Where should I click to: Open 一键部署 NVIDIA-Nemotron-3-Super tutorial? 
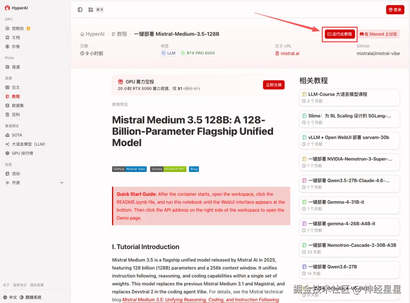point(349,162)
